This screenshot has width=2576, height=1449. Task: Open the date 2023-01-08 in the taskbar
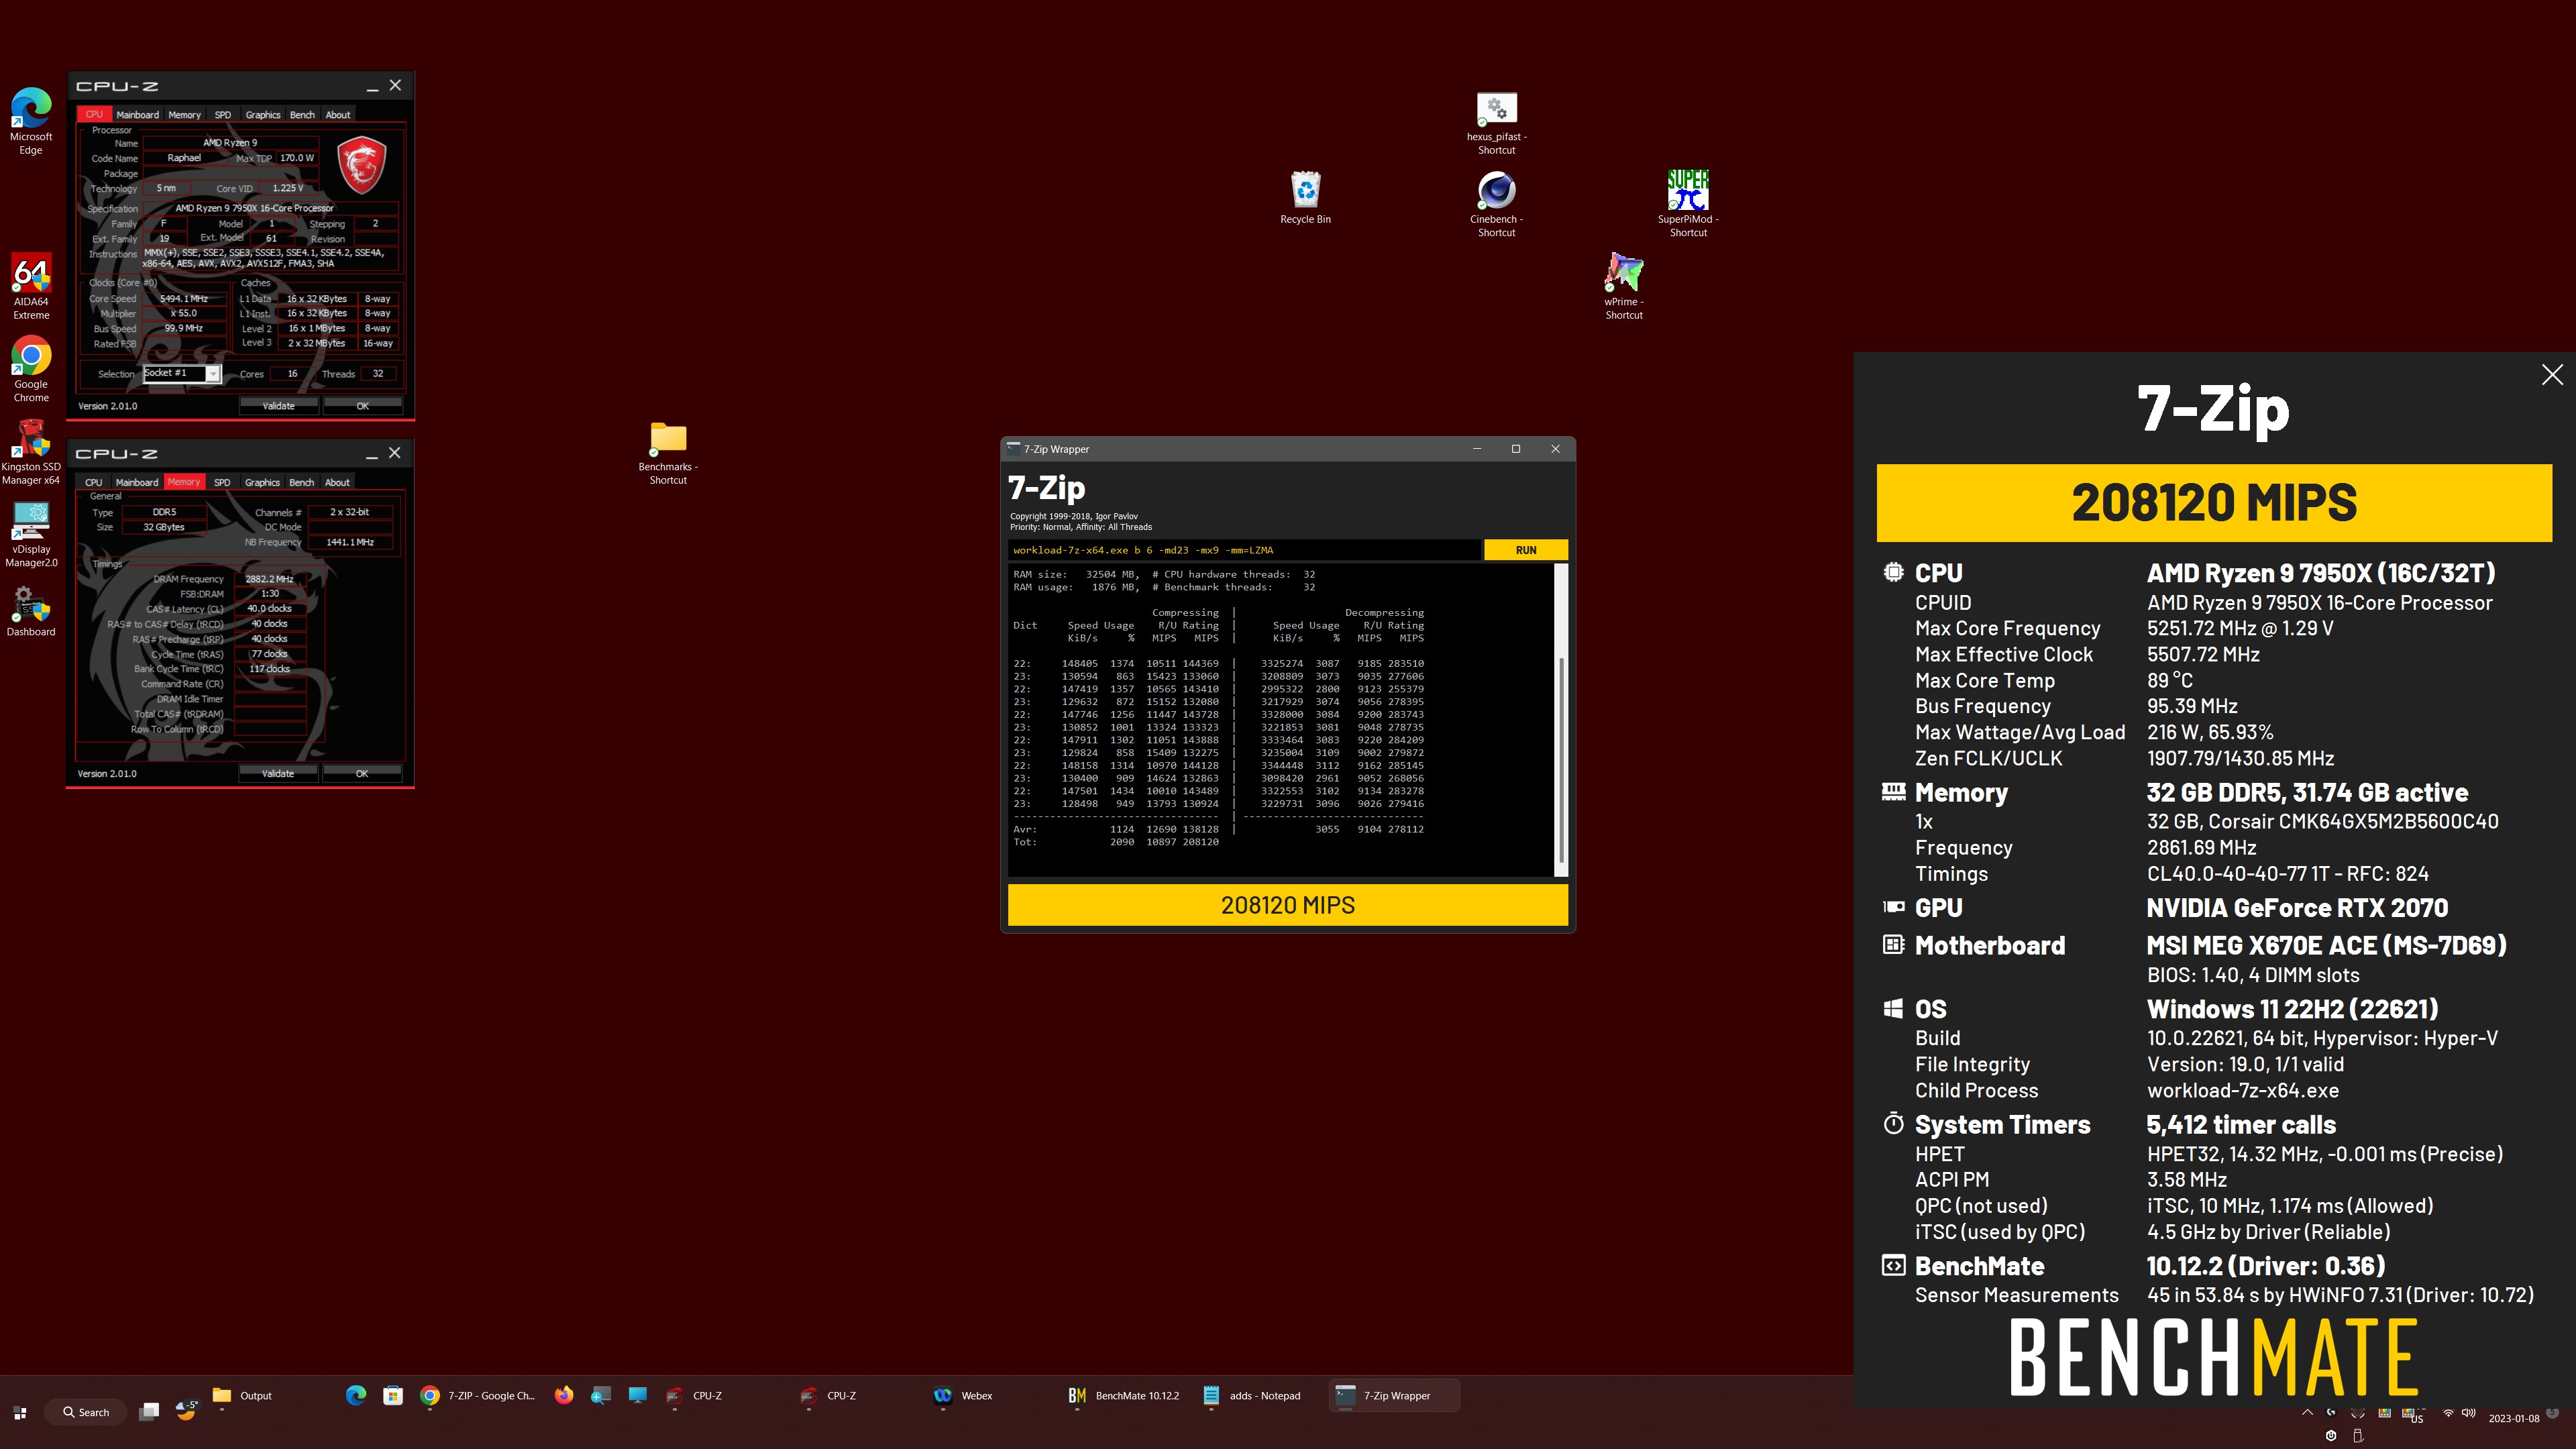tap(2513, 1418)
